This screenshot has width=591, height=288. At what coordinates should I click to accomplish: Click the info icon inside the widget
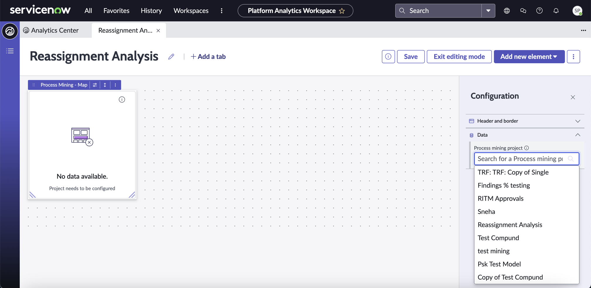click(x=122, y=100)
